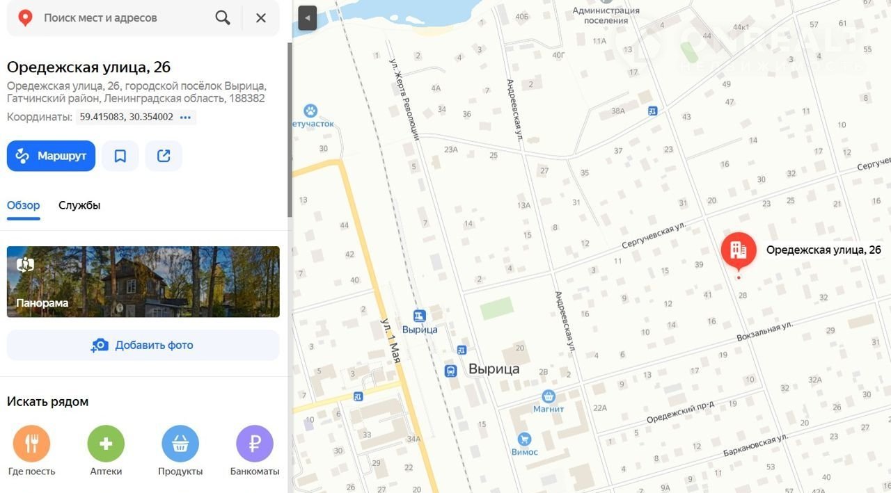The height and width of the screenshot is (493, 891).
Task: Click inside the place search field
Action: 125,18
